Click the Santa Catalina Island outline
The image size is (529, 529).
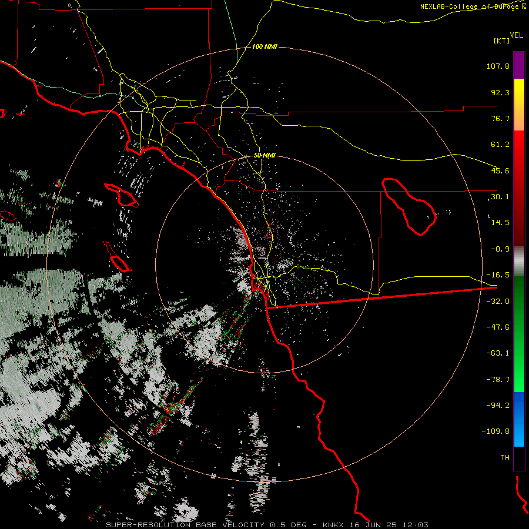click(x=121, y=195)
